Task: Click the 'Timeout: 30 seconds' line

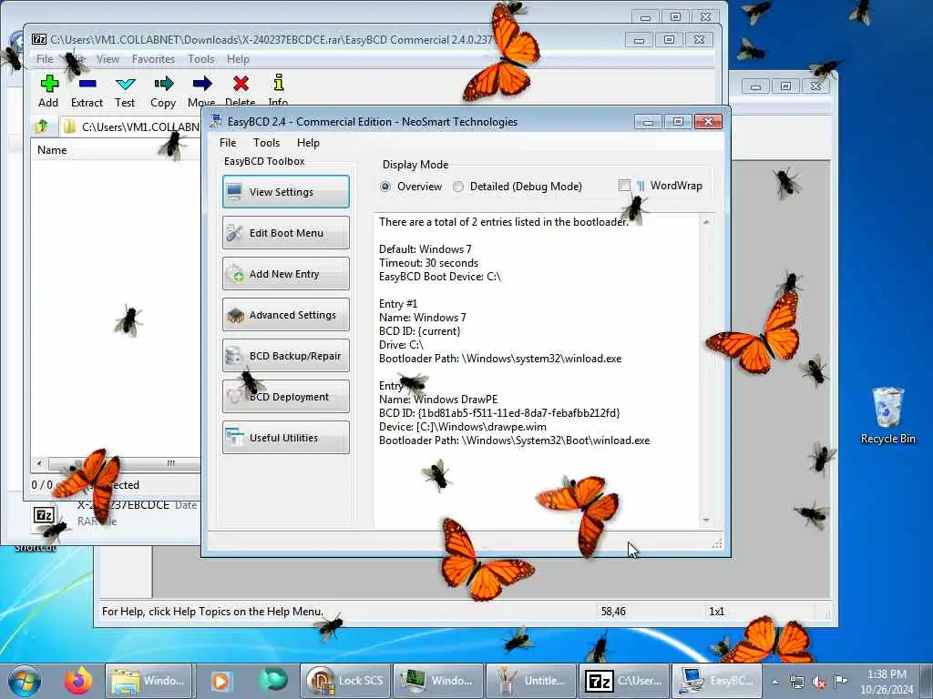Action: point(428,263)
